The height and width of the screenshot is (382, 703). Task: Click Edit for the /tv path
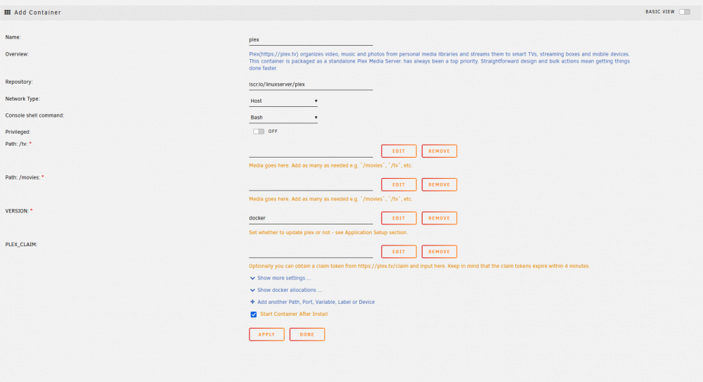(399, 151)
